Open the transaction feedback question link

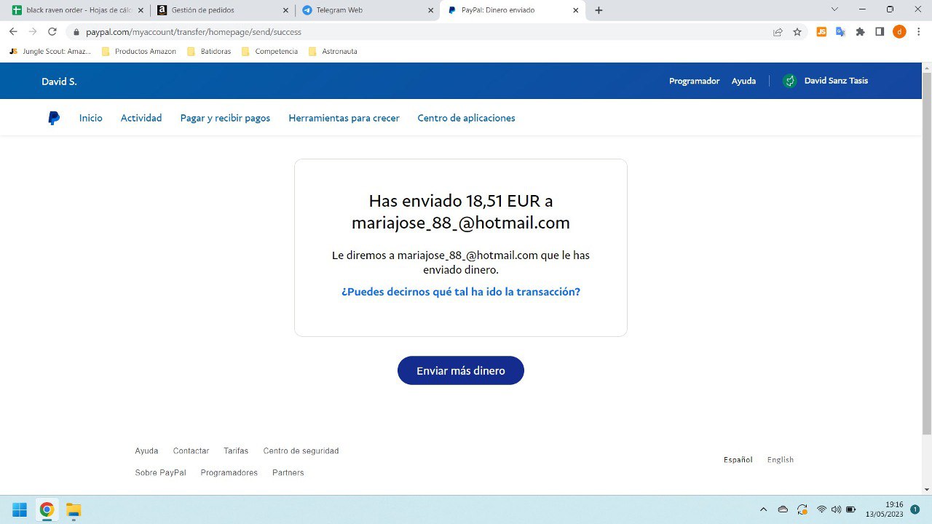[x=460, y=292]
